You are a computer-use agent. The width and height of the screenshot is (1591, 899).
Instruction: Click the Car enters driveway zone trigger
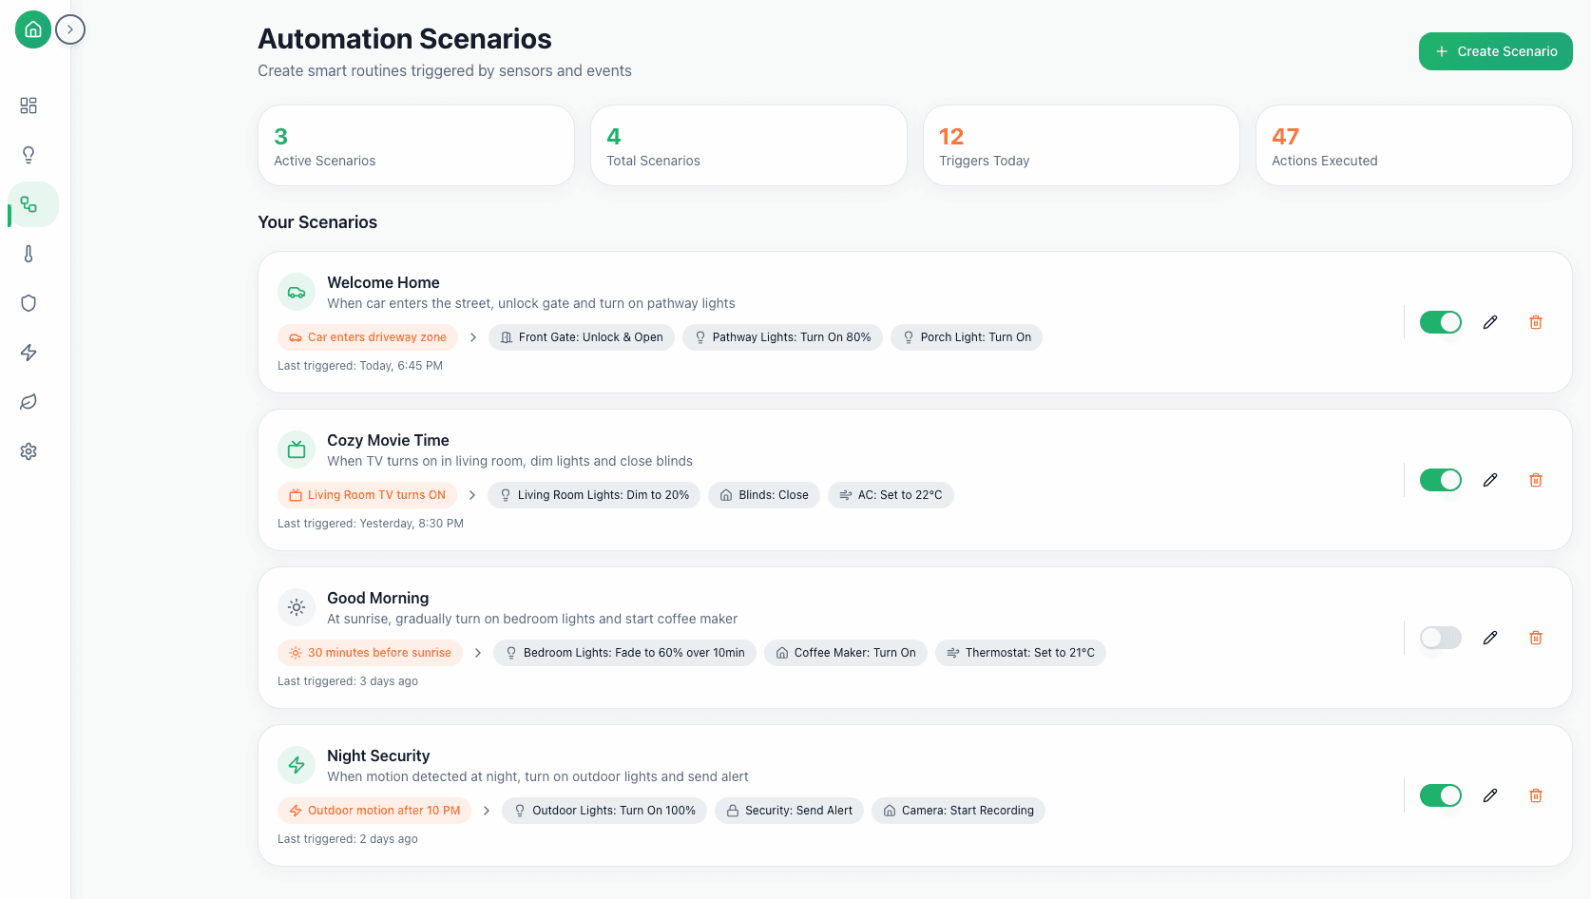tap(368, 337)
